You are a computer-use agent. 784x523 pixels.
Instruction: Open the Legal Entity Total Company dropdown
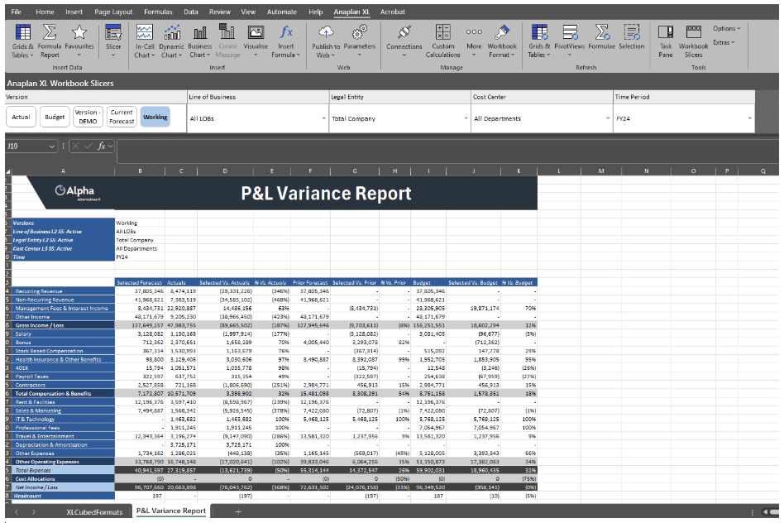(x=399, y=118)
